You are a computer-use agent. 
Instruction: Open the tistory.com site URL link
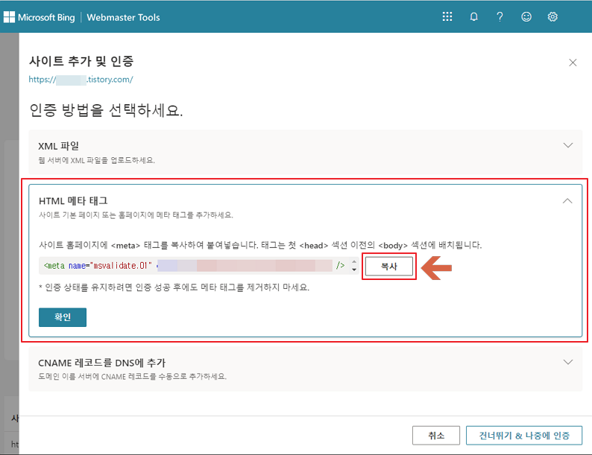[81, 80]
